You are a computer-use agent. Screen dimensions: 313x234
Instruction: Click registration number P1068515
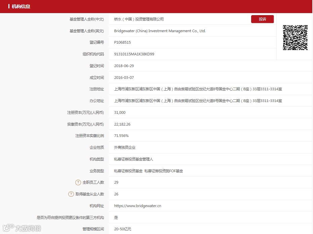(x=122, y=42)
